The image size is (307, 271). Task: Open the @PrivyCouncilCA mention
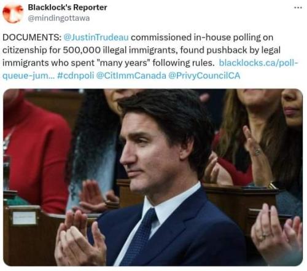(x=204, y=76)
